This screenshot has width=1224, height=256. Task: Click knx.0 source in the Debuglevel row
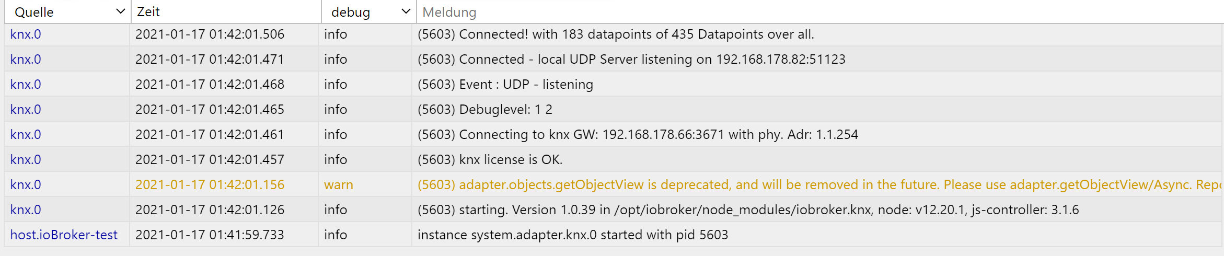coord(26,110)
